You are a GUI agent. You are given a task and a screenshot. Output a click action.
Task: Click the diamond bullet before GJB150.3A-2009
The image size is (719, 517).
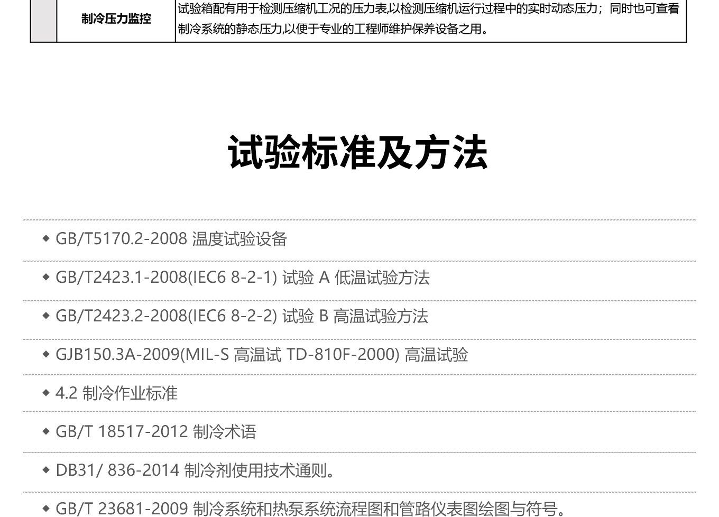click(46, 355)
